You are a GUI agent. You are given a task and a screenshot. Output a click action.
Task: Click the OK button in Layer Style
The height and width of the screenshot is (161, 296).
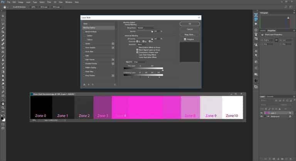click(190, 24)
